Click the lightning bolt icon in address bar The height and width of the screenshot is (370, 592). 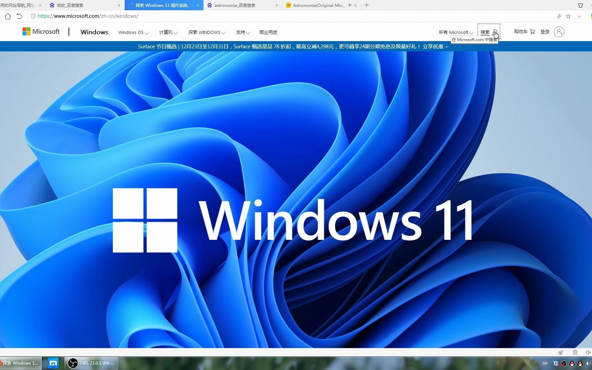click(x=559, y=16)
